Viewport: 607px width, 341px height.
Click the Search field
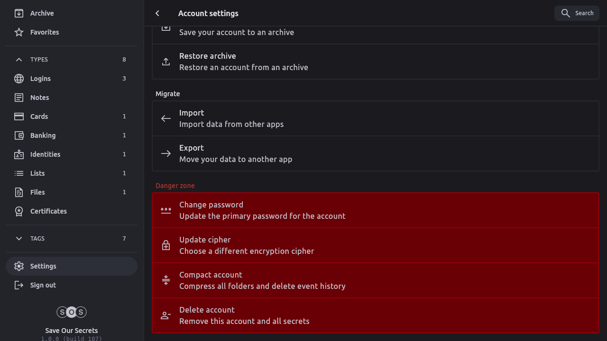(577, 13)
